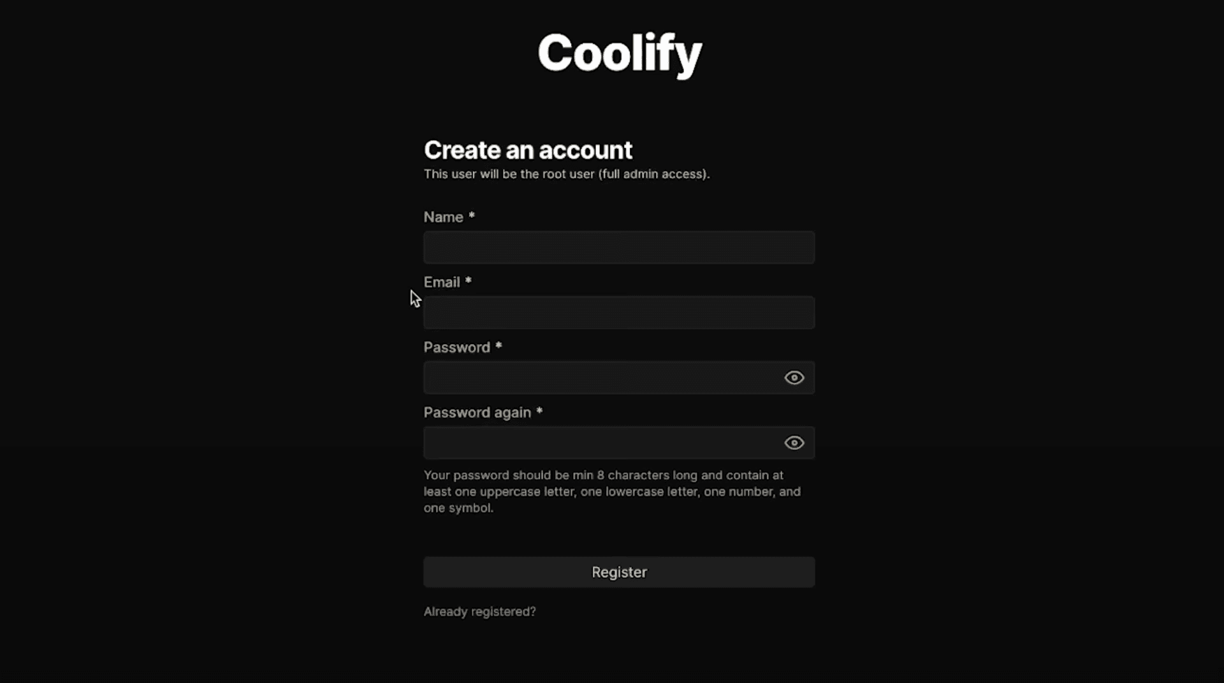The image size is (1224, 683).
Task: Click the Create an account heading
Action: click(x=528, y=149)
